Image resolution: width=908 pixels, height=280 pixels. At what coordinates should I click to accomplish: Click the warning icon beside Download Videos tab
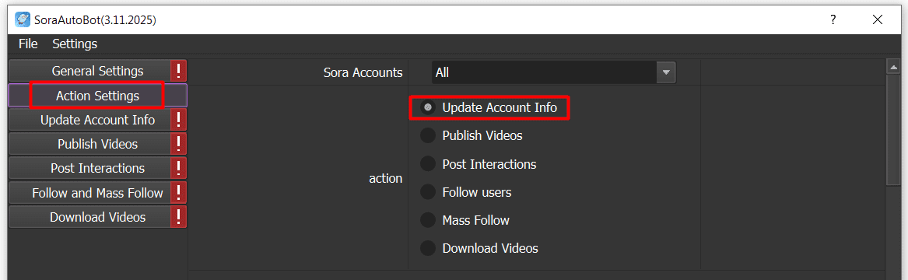[178, 217]
